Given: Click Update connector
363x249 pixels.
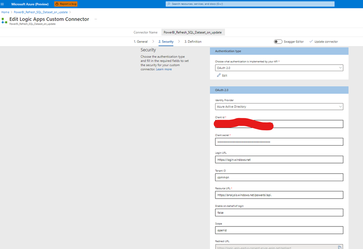Looking at the screenshot, I should 324,42.
